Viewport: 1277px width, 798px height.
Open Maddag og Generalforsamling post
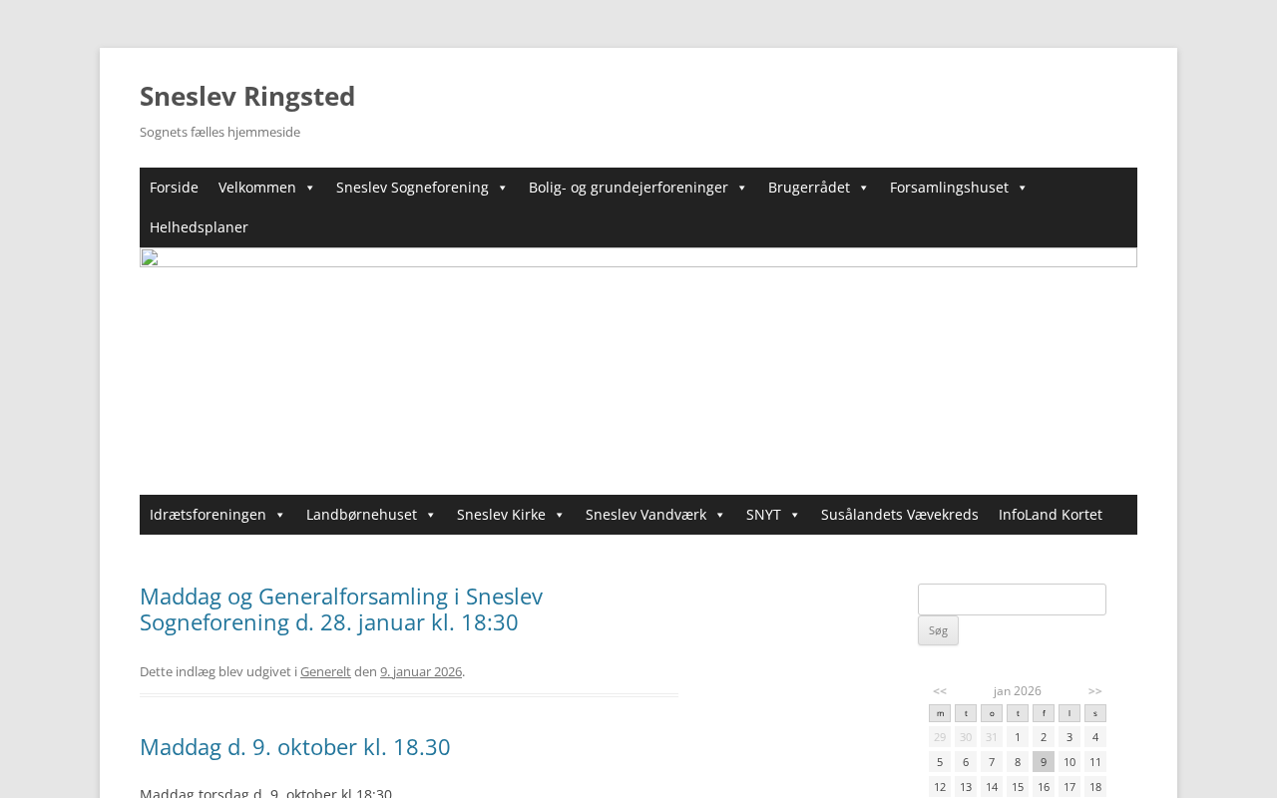[x=341, y=609]
